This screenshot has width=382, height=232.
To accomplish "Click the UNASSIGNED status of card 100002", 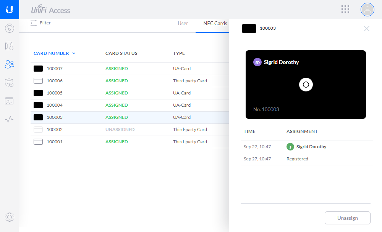I will (x=120, y=130).
